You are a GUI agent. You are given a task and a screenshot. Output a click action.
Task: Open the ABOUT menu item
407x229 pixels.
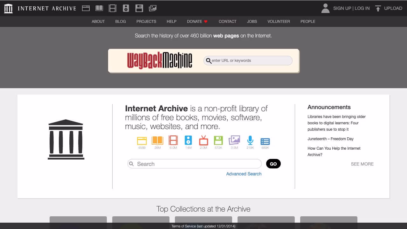tap(98, 22)
